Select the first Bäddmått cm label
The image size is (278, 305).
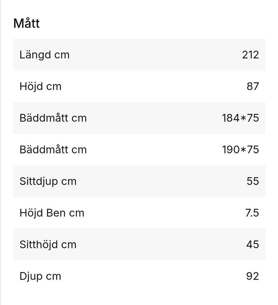click(53, 118)
